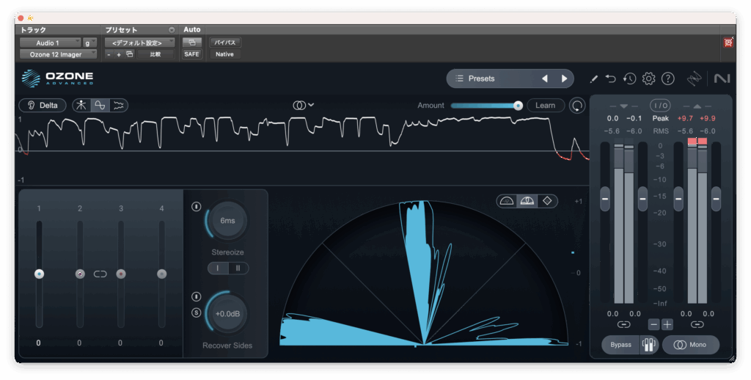
Task: Click the Amount slider handle
Action: (x=518, y=106)
